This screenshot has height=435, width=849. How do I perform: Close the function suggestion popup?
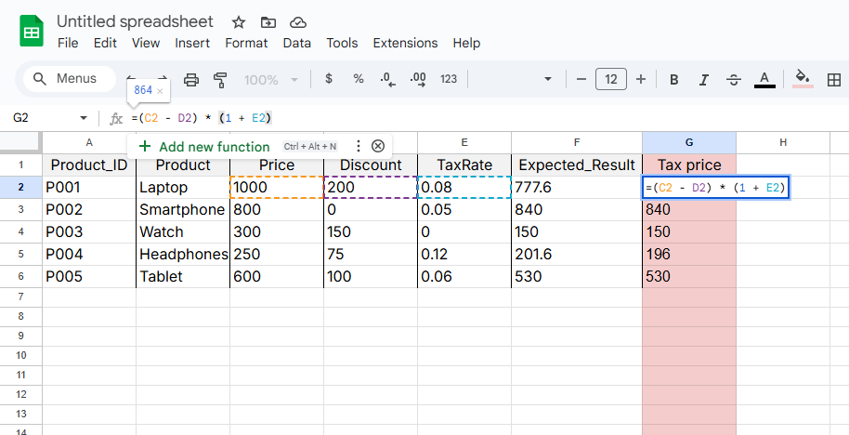378,146
